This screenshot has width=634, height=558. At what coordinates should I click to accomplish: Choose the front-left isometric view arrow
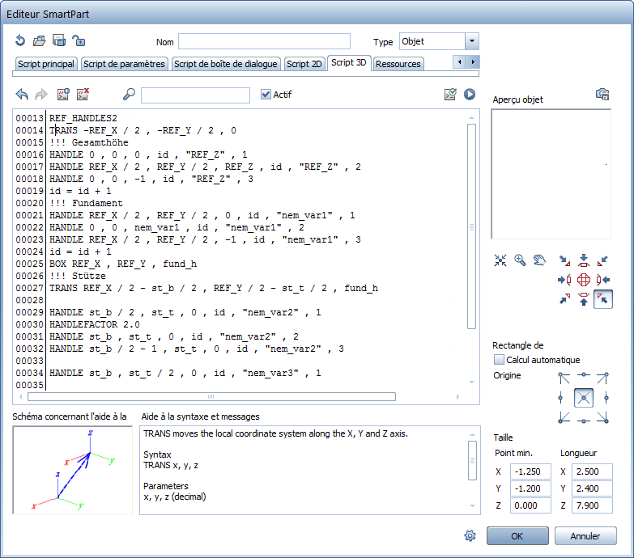(564, 298)
